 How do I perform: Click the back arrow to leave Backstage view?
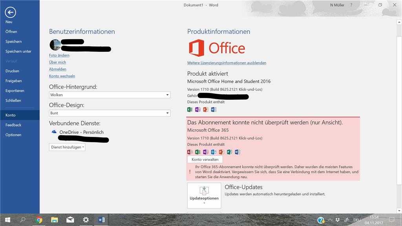pos(10,12)
